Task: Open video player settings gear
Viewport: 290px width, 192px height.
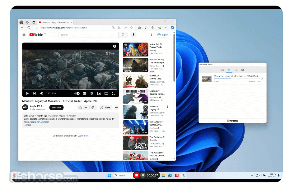Action: pyautogui.click(x=92, y=94)
